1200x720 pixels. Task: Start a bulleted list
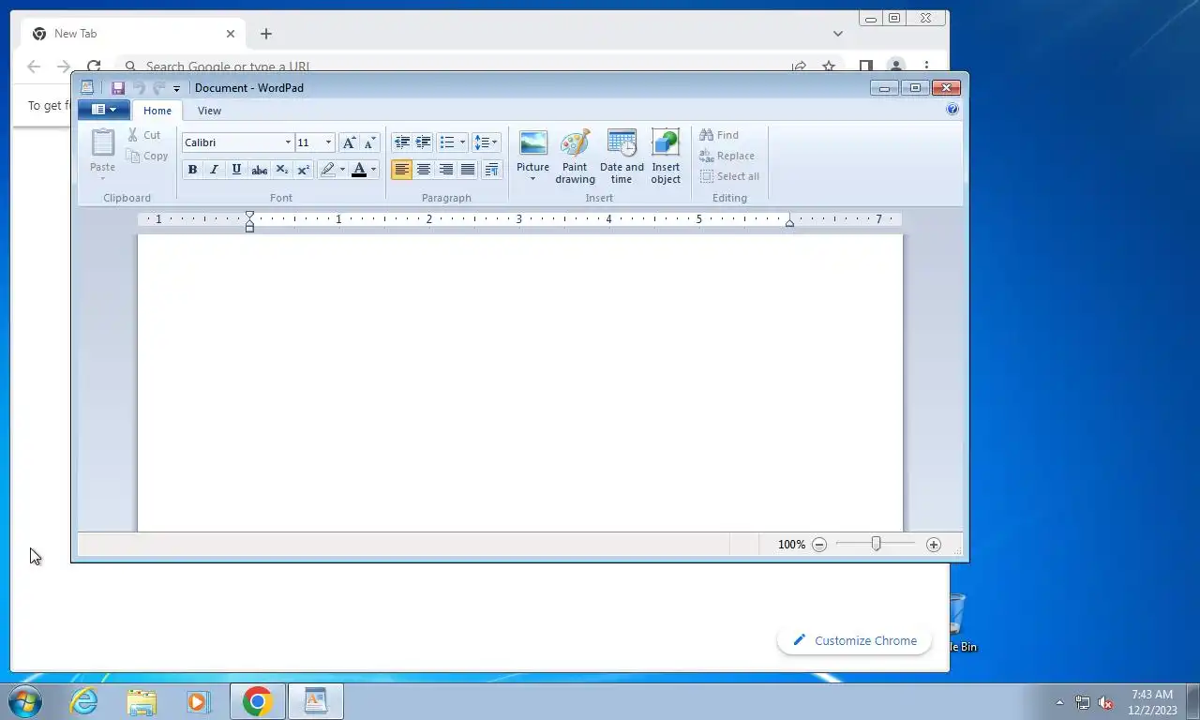[447, 142]
